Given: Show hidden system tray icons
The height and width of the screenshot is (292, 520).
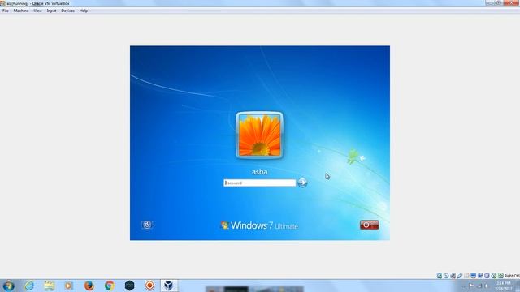Looking at the screenshot, I should click(464, 286).
